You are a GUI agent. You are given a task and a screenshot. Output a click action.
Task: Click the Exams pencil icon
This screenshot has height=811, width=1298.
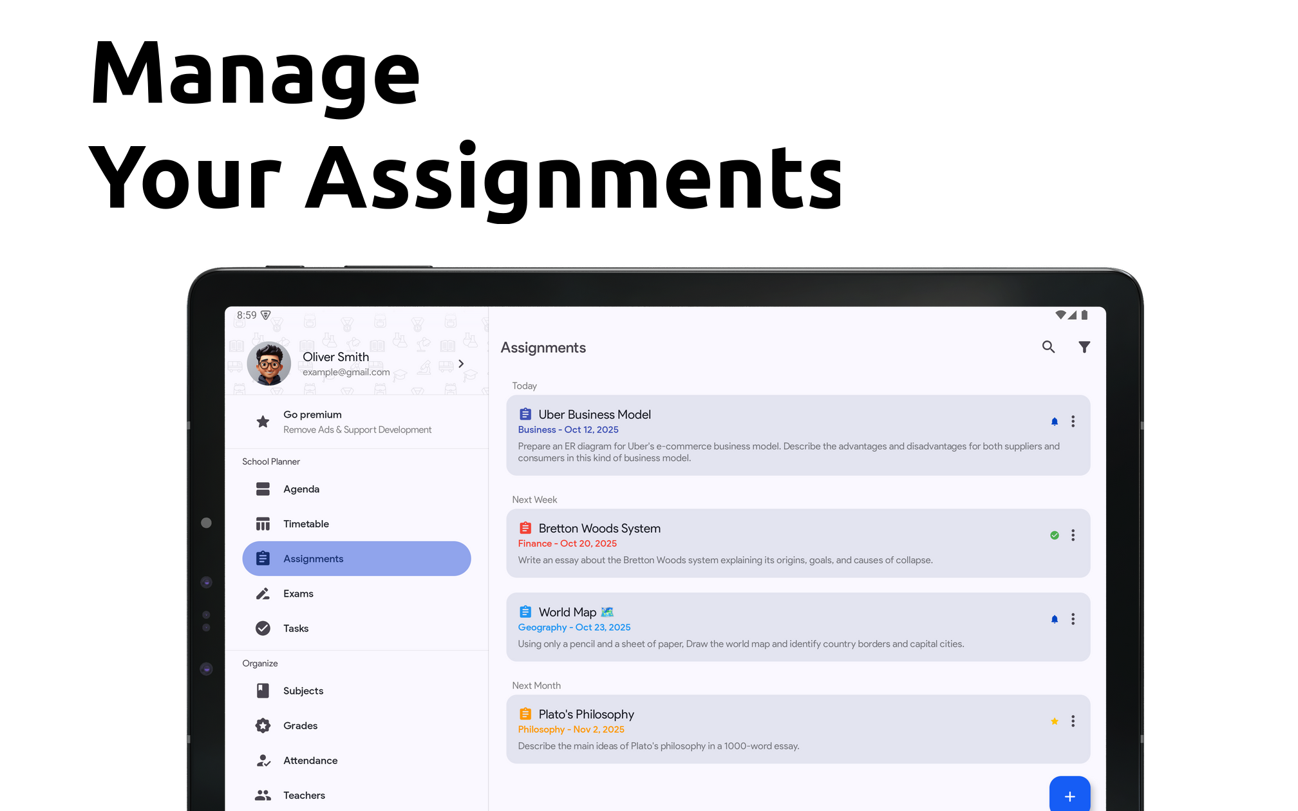263,593
